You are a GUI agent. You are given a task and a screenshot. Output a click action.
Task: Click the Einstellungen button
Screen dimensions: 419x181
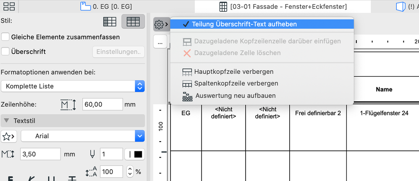tap(118, 52)
